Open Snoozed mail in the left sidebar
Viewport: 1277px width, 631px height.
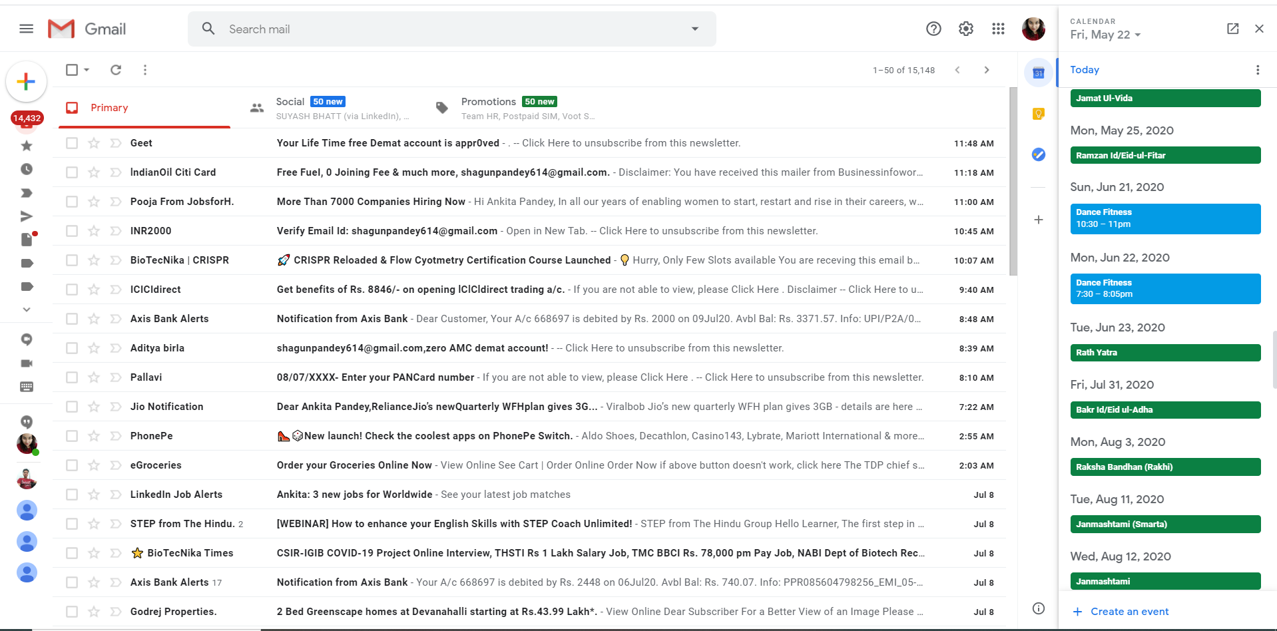click(x=27, y=169)
